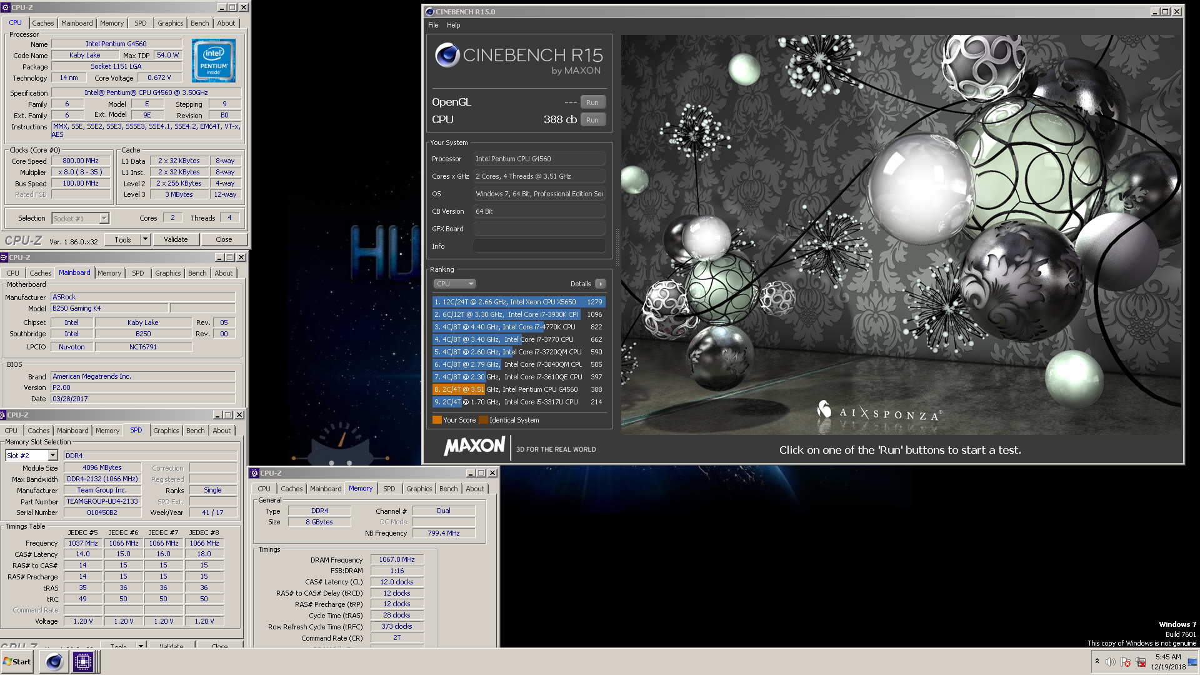Click the taskbar clock showing 5:45 AM
The width and height of the screenshot is (1200, 675).
pos(1168,661)
